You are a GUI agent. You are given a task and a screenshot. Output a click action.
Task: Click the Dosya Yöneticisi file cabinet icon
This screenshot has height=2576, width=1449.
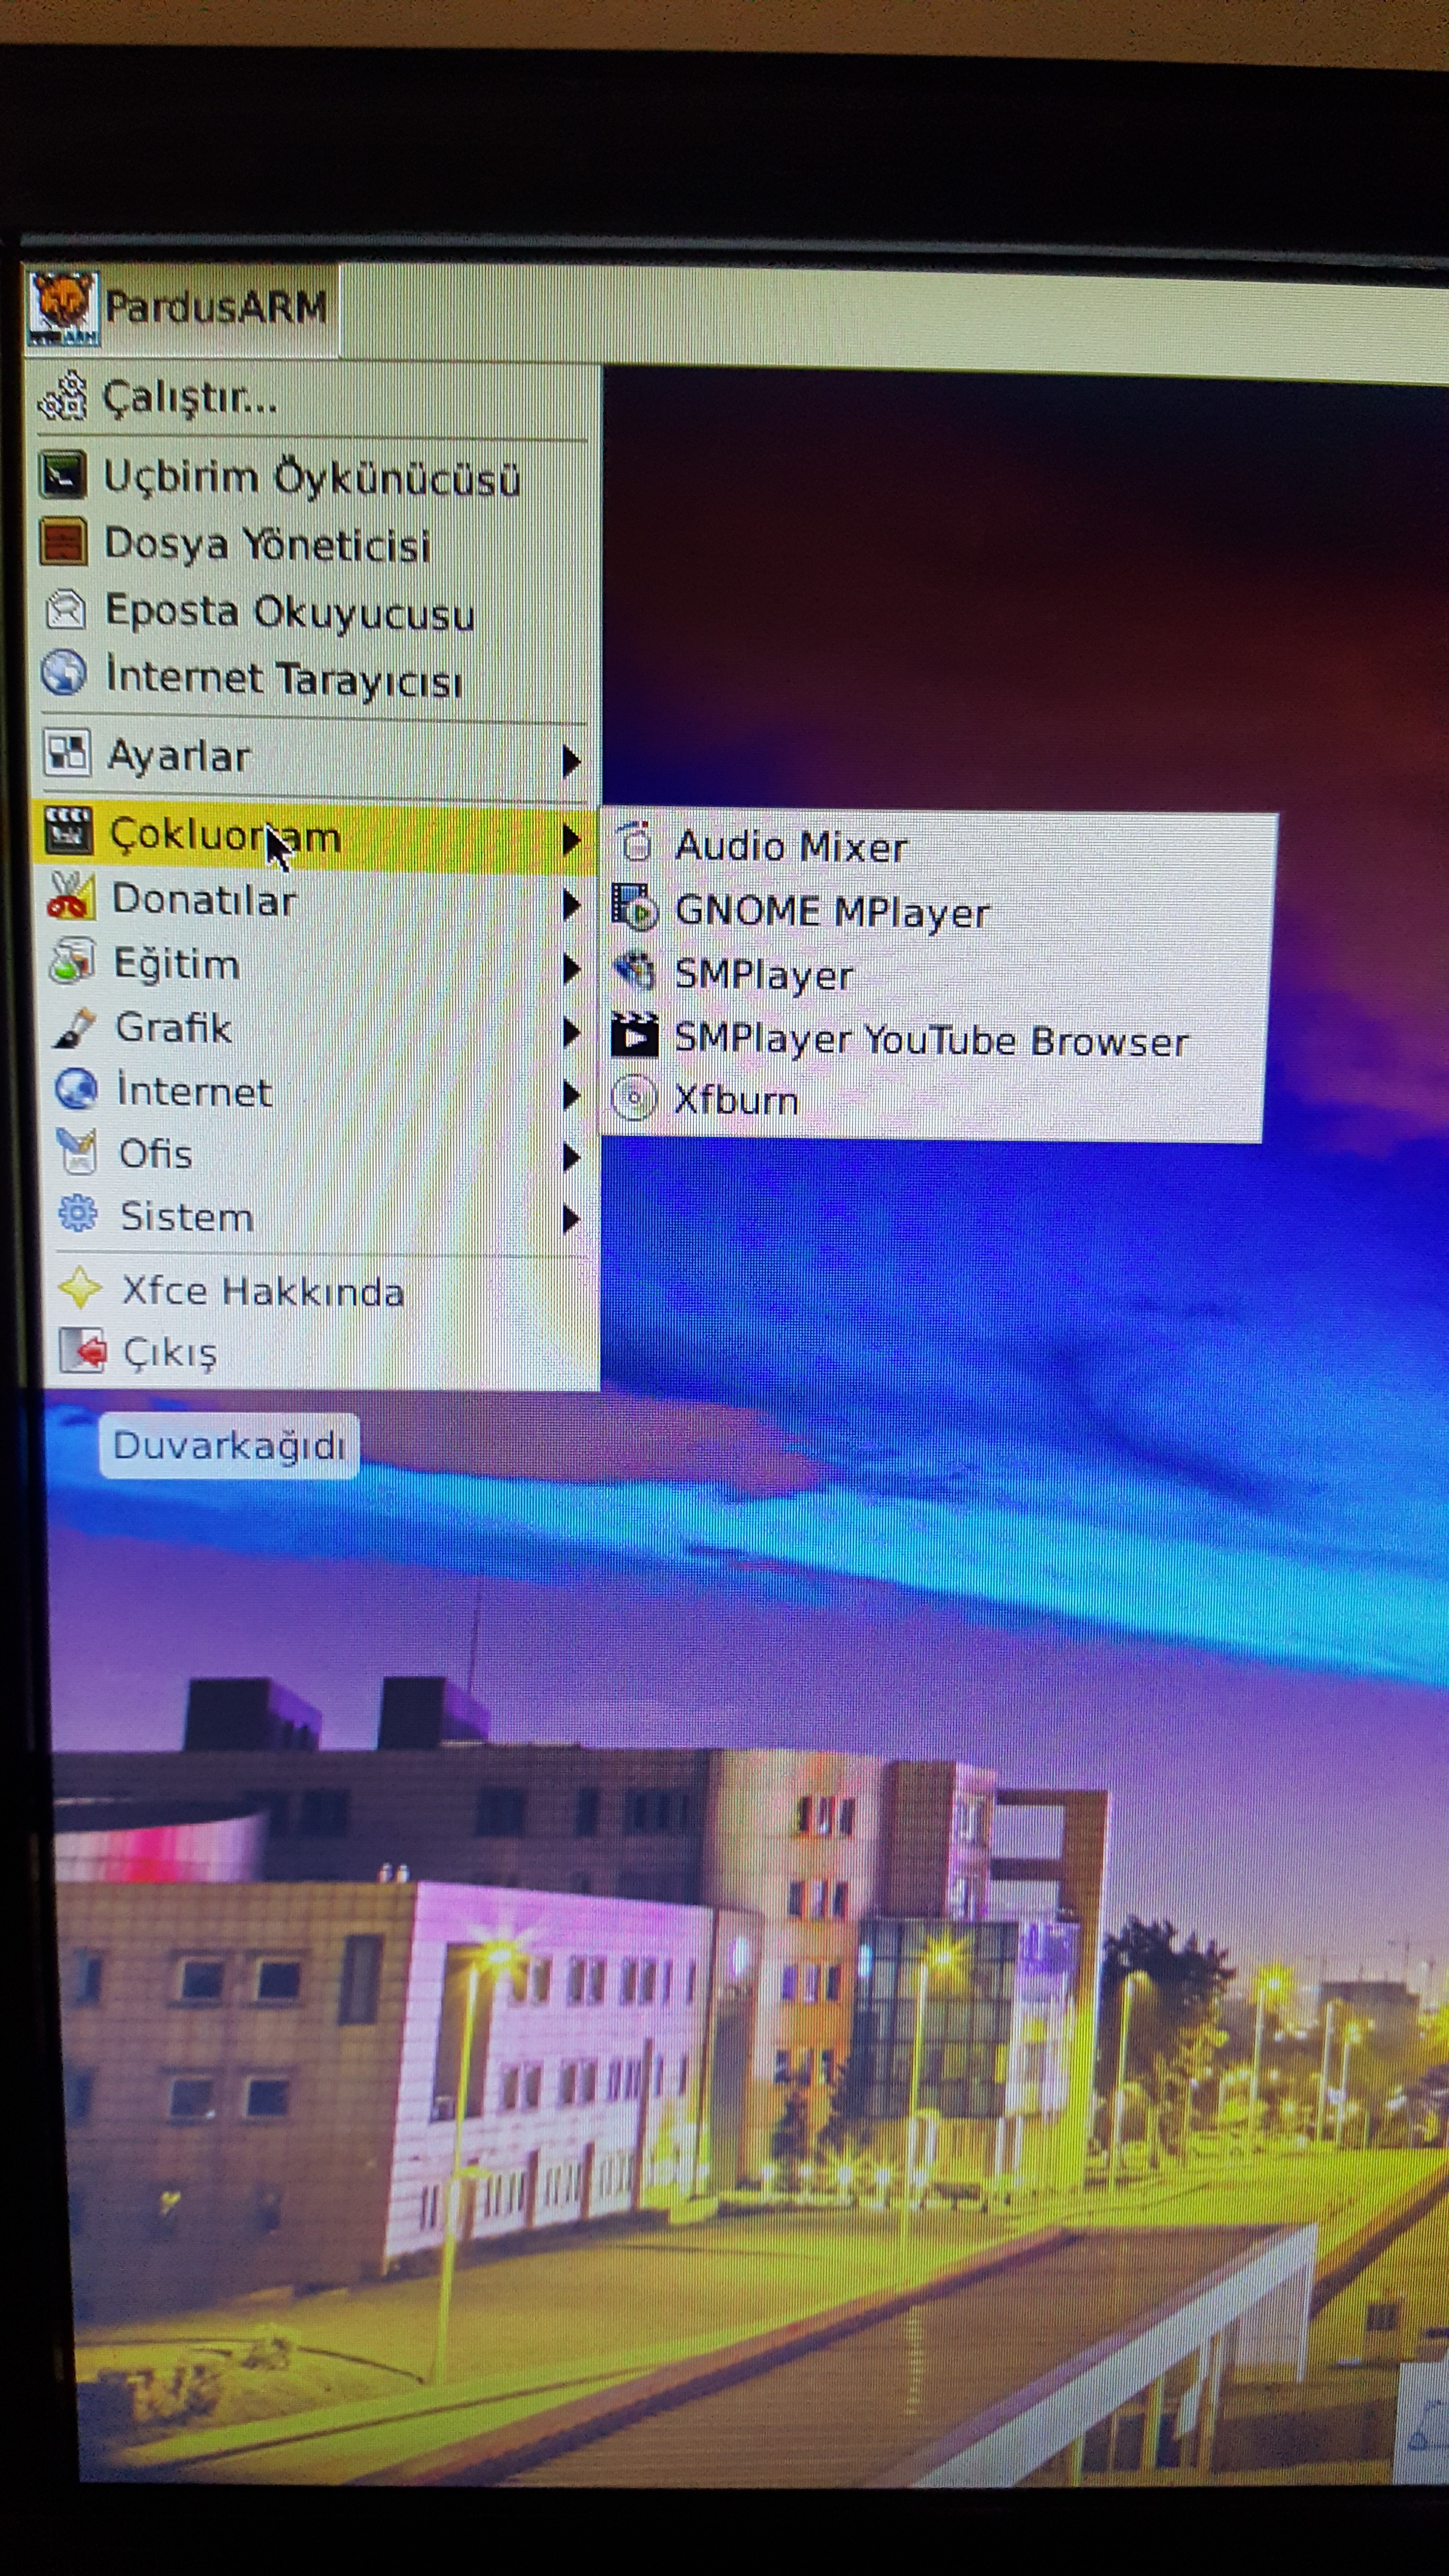click(x=63, y=542)
